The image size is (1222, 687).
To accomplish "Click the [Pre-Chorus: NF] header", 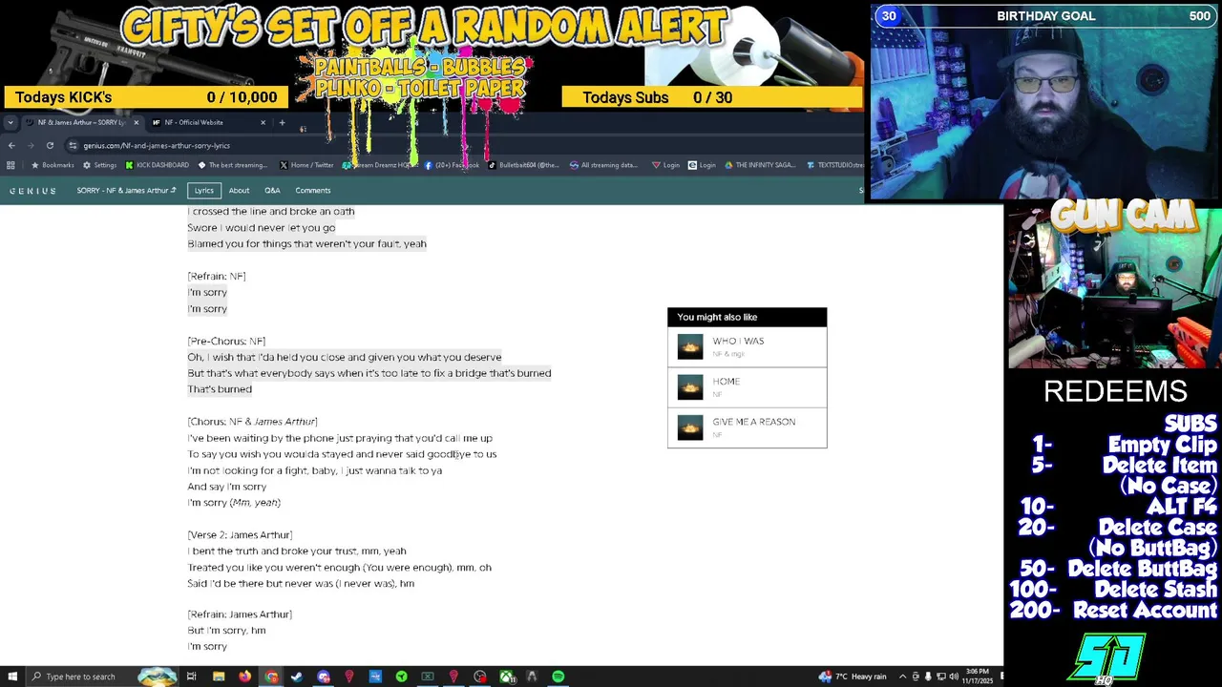I will click(x=226, y=341).
